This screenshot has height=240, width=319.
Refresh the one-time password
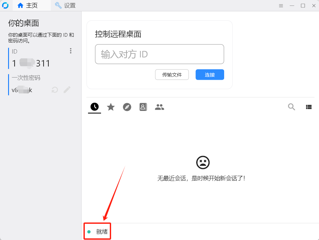(x=55, y=90)
